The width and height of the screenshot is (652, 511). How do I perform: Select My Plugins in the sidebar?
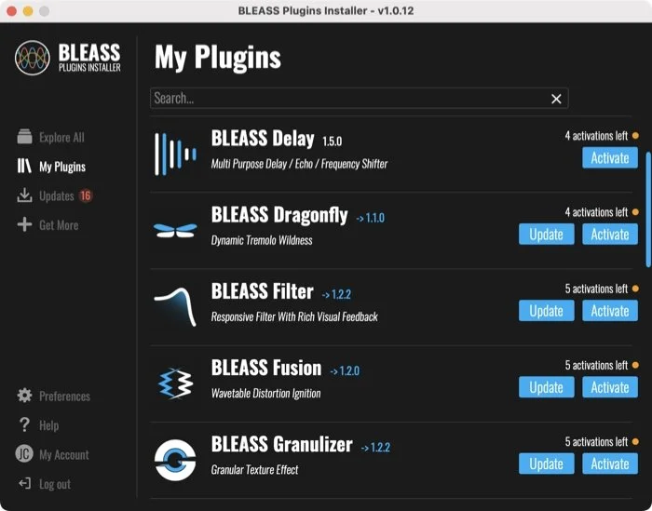point(51,167)
